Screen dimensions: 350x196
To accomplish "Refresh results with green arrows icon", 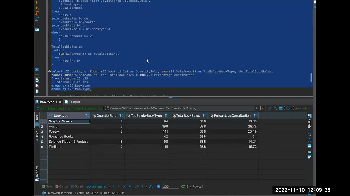I will (x=183, y=186).
